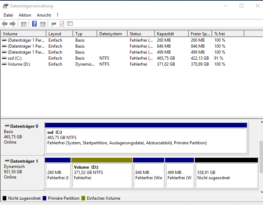Click the 465,75 GB capacity cell
The height and width of the screenshot is (205, 263).
[x=166, y=58]
